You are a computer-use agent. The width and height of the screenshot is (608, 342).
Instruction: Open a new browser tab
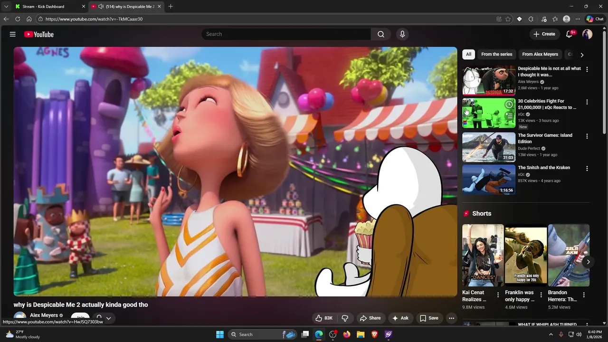(171, 7)
